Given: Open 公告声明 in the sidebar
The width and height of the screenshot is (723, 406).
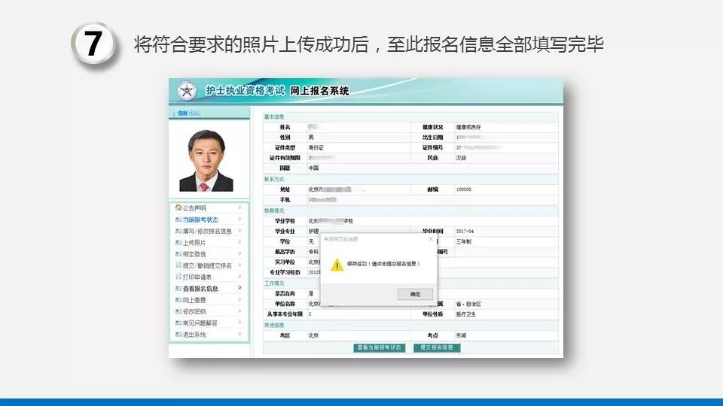Looking at the screenshot, I should pyautogui.click(x=194, y=208).
